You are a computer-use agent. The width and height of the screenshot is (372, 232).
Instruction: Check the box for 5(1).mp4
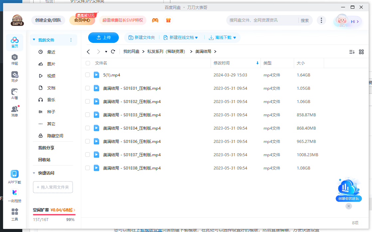click(x=87, y=75)
